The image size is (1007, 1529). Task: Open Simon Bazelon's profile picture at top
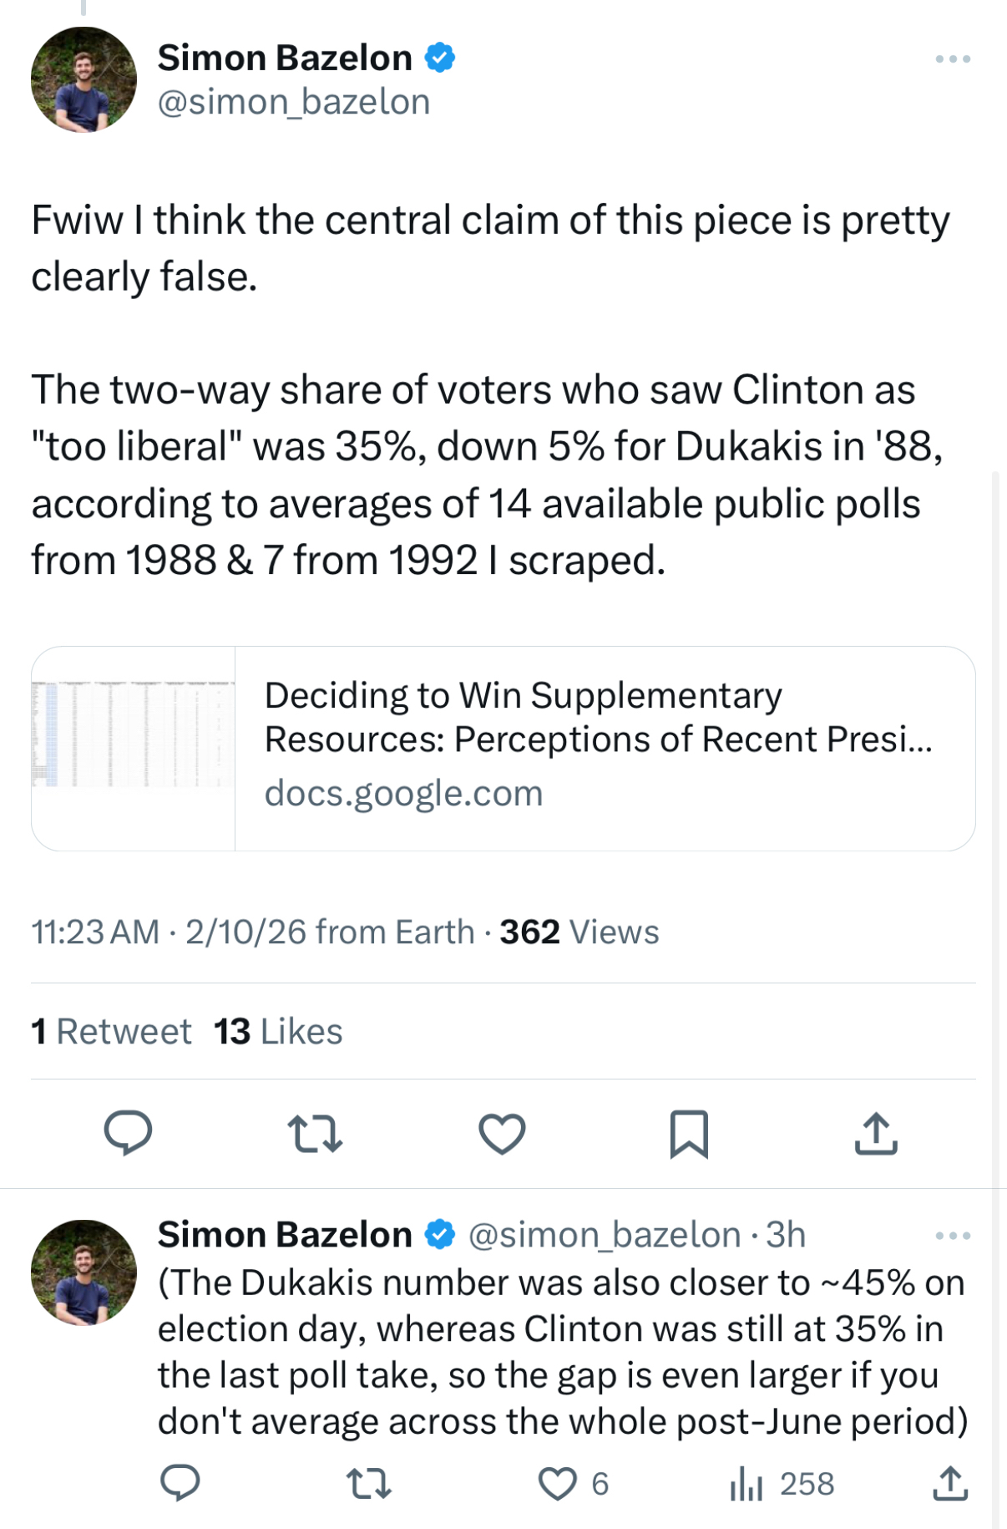83,79
